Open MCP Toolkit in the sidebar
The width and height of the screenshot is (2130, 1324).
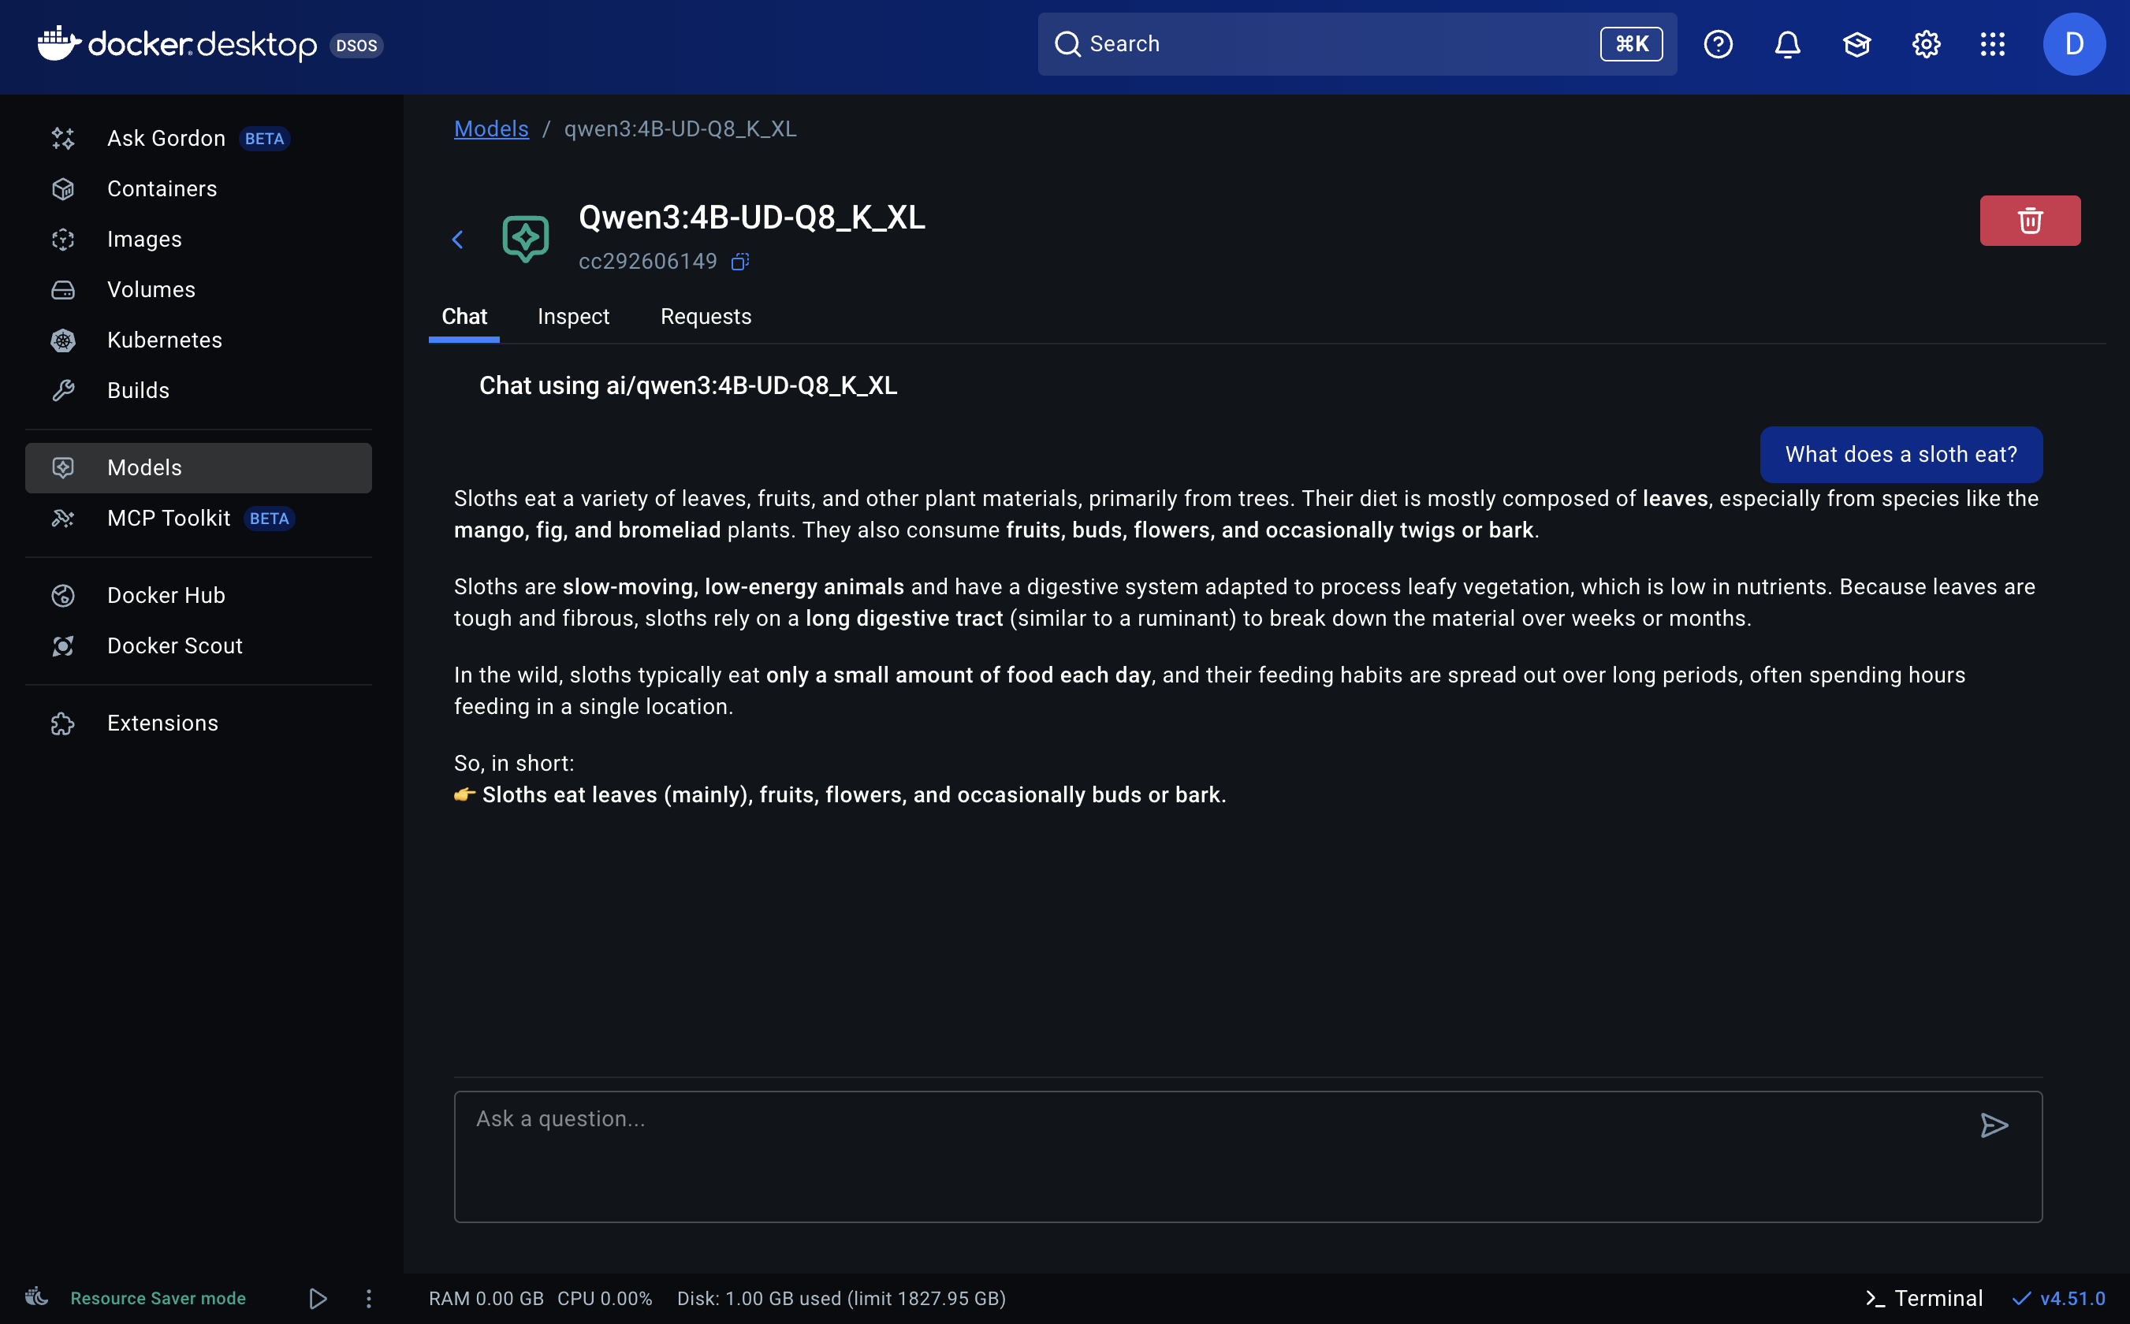click(x=168, y=519)
